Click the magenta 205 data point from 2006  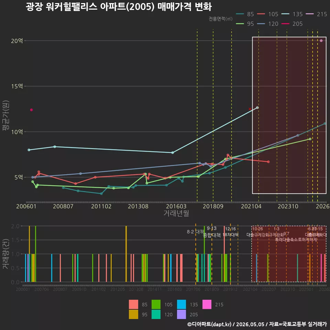click(x=31, y=110)
